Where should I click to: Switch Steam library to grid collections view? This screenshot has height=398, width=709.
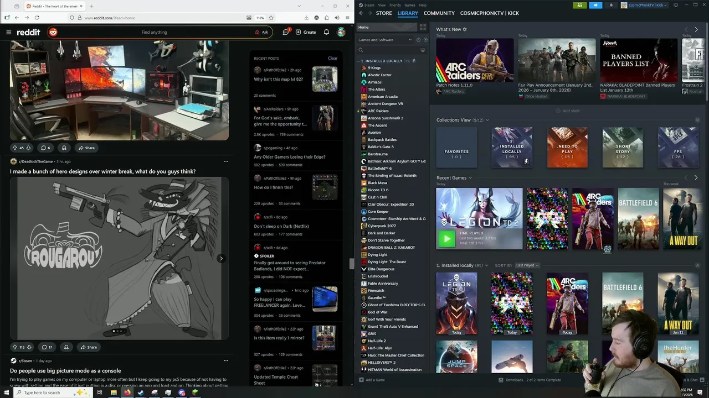(423, 27)
